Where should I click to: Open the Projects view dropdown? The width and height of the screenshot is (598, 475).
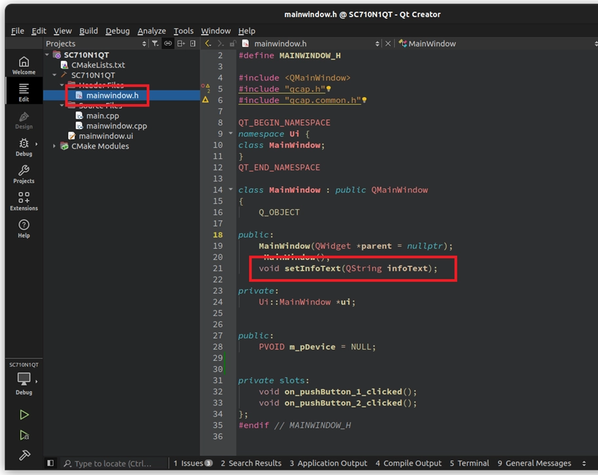pos(96,43)
